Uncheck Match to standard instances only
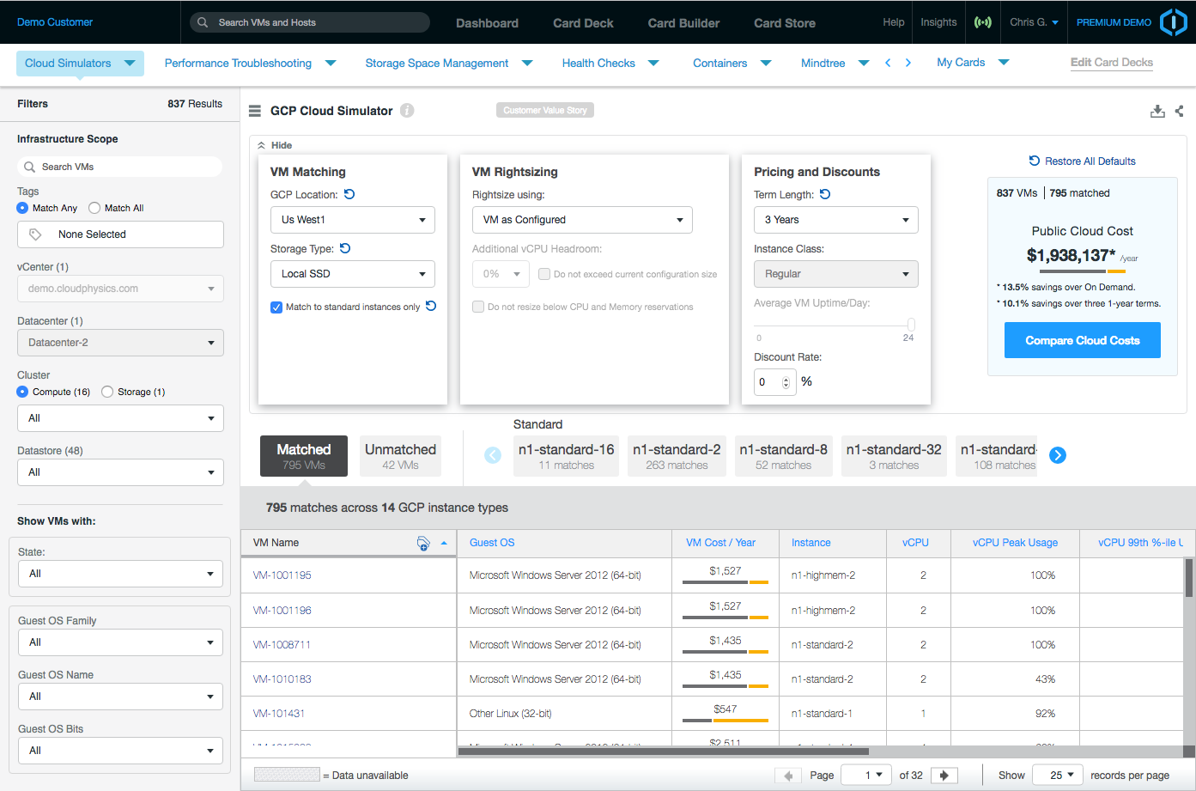The image size is (1196, 791). pyautogui.click(x=276, y=307)
